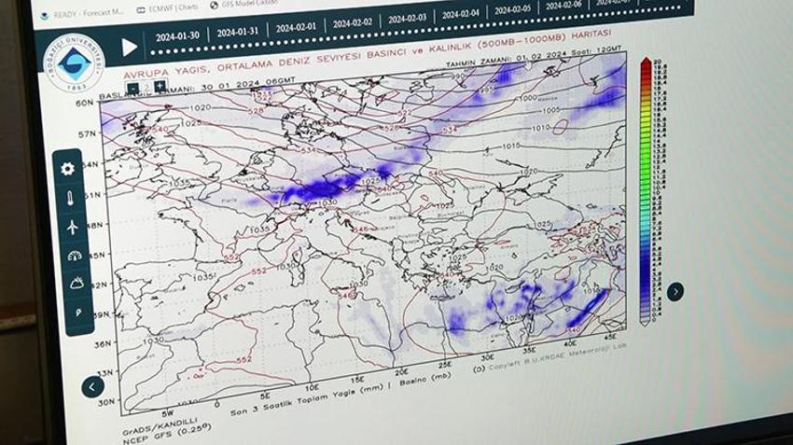Choose 2024-02-03 on the date timeline

pos(409,19)
